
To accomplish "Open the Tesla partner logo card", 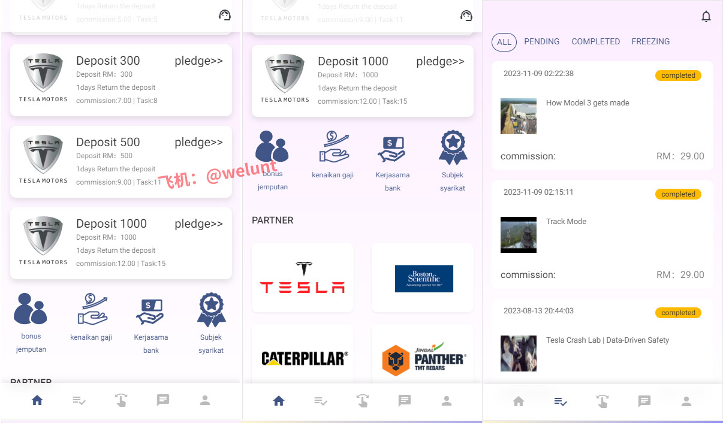I will pyautogui.click(x=303, y=277).
